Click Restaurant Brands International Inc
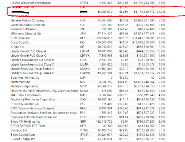The height and width of the screenshot is (142, 185). [x=34, y=117]
